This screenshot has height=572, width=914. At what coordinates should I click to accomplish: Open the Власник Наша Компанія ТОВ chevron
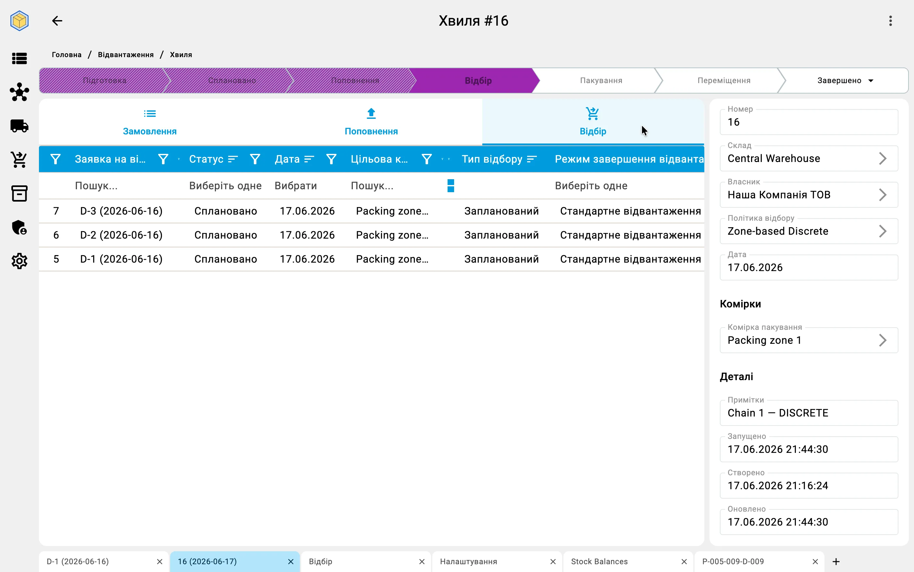tap(883, 195)
